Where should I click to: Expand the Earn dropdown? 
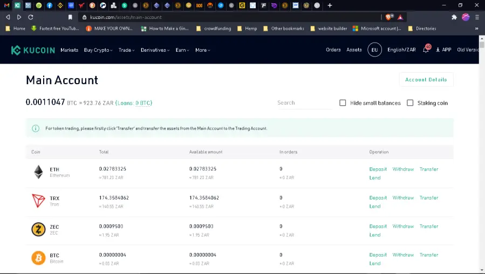(182, 50)
